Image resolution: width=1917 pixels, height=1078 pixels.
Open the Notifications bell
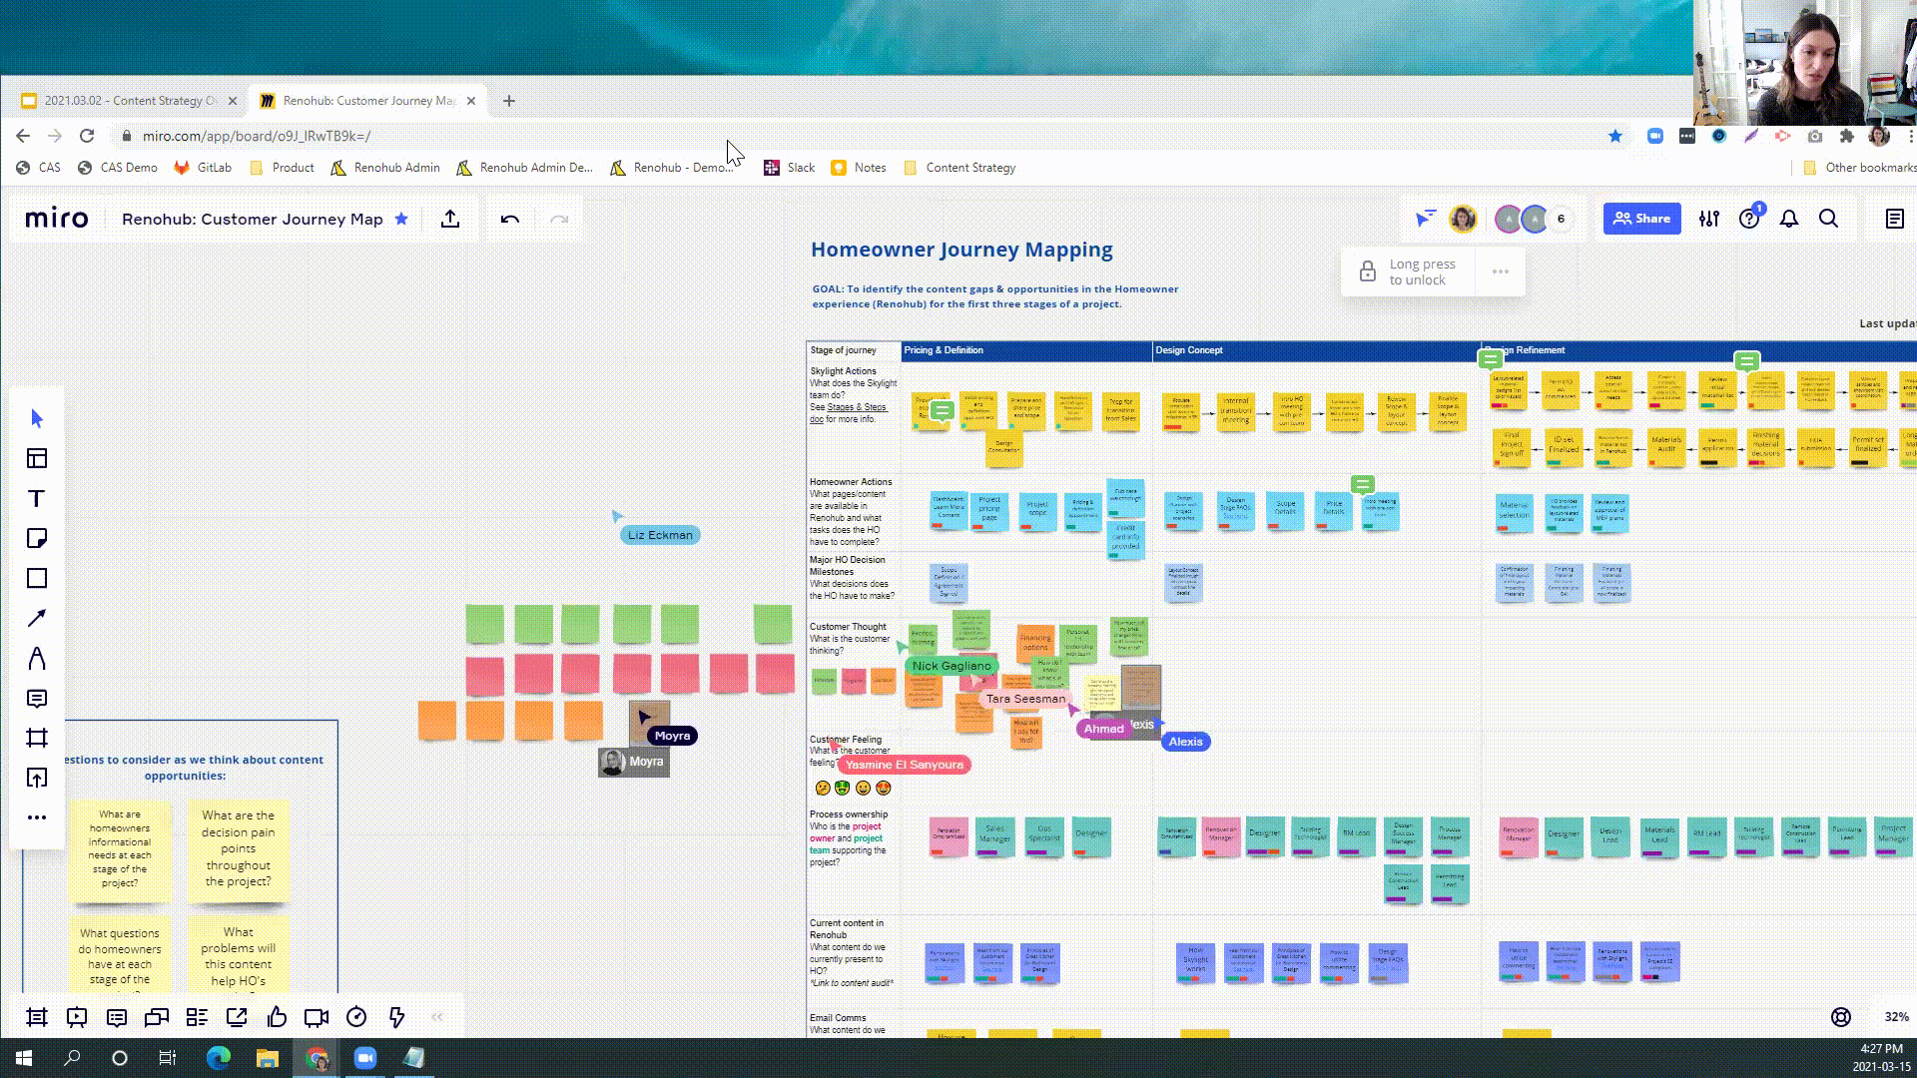tap(1789, 219)
